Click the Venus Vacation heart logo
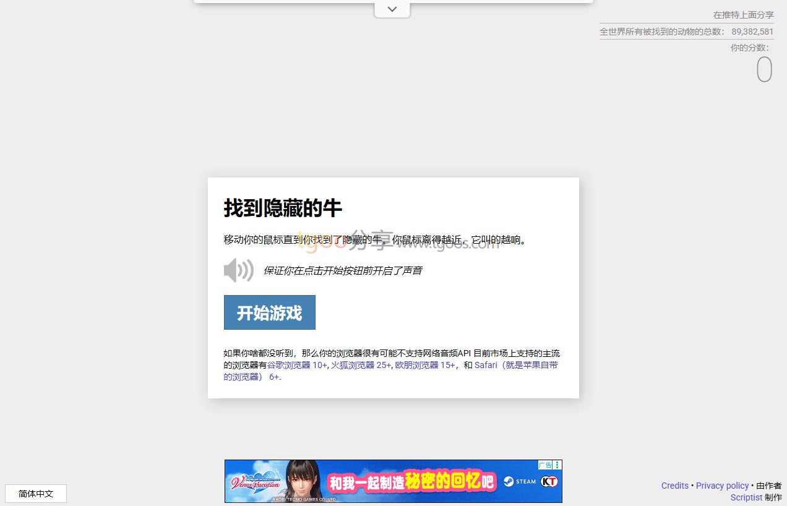 pos(254,482)
